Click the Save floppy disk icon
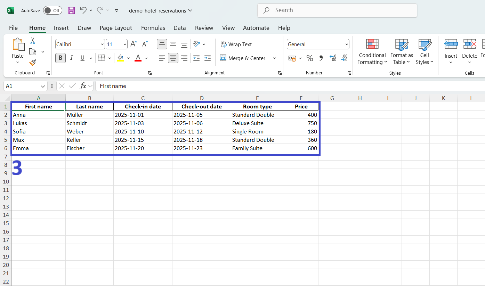The image size is (485, 286). click(x=71, y=10)
